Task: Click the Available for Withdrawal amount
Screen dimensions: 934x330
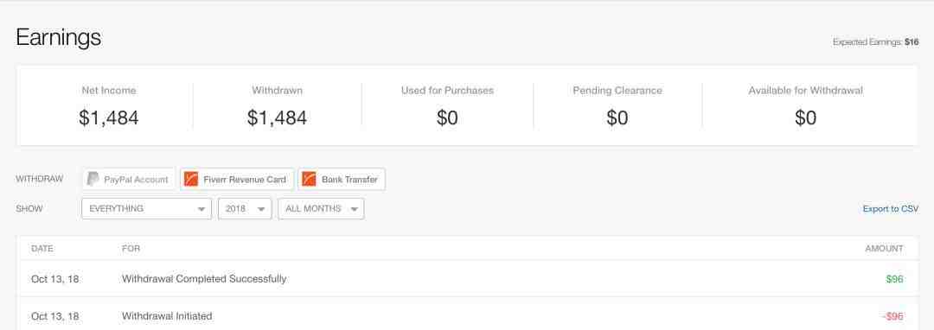Action: click(x=805, y=117)
